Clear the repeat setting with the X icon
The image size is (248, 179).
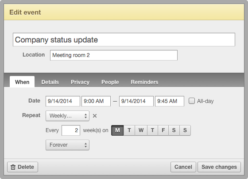point(95,116)
